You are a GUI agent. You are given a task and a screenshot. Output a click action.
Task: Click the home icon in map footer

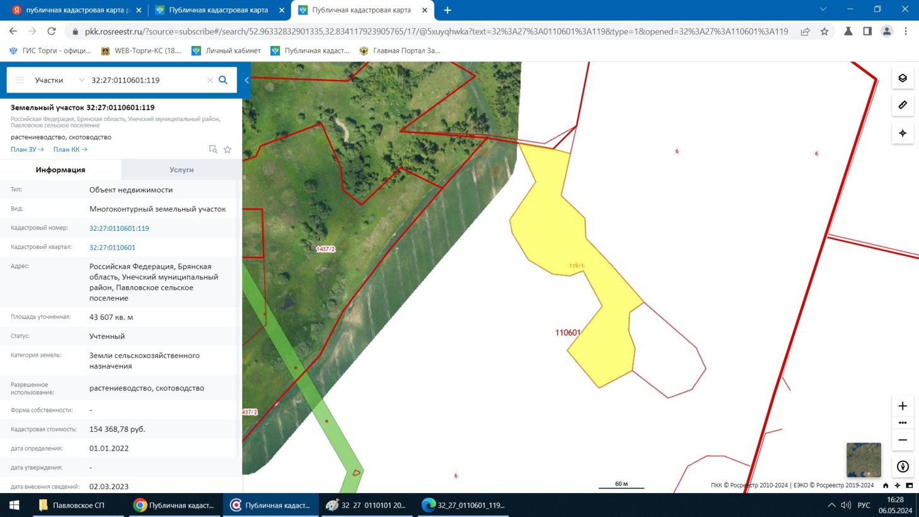(x=886, y=485)
